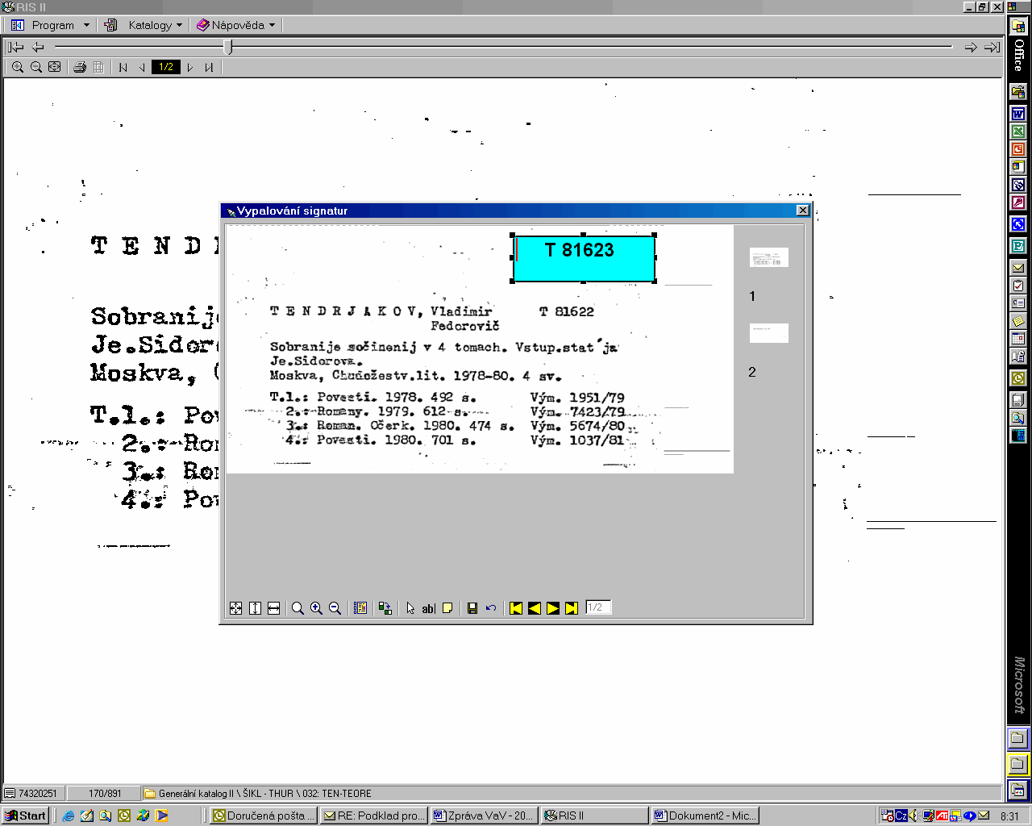Click the Windows Start button
The width and height of the screenshot is (1032, 826).
click(x=26, y=816)
